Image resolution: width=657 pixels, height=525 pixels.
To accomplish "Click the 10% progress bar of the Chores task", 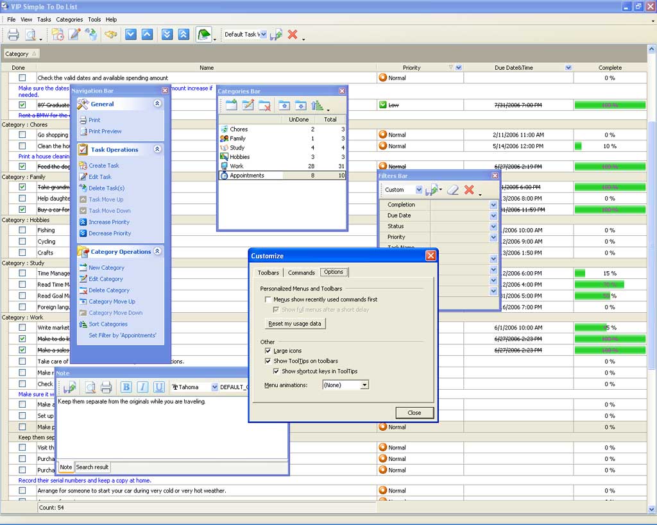I will pyautogui.click(x=578, y=146).
